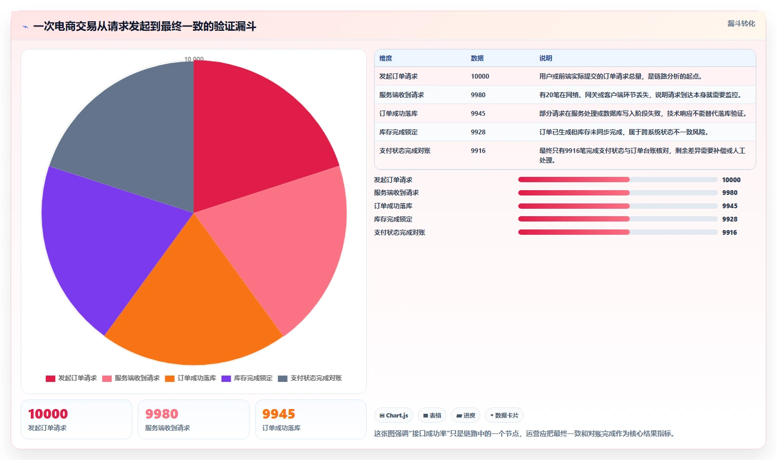Click the orange pie slice for 订单成功落库
Screen dimensions: 777x460
click(194, 313)
